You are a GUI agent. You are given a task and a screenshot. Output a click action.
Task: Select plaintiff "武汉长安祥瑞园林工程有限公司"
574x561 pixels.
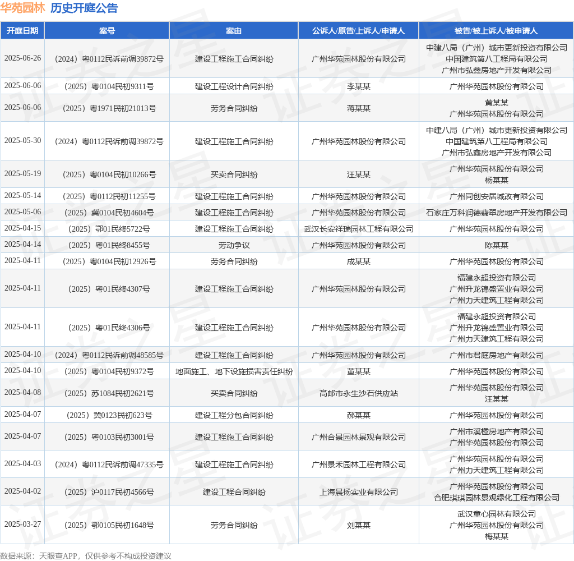coord(358,229)
